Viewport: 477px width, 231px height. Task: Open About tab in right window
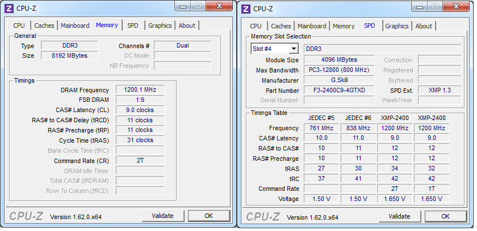pyautogui.click(x=424, y=26)
